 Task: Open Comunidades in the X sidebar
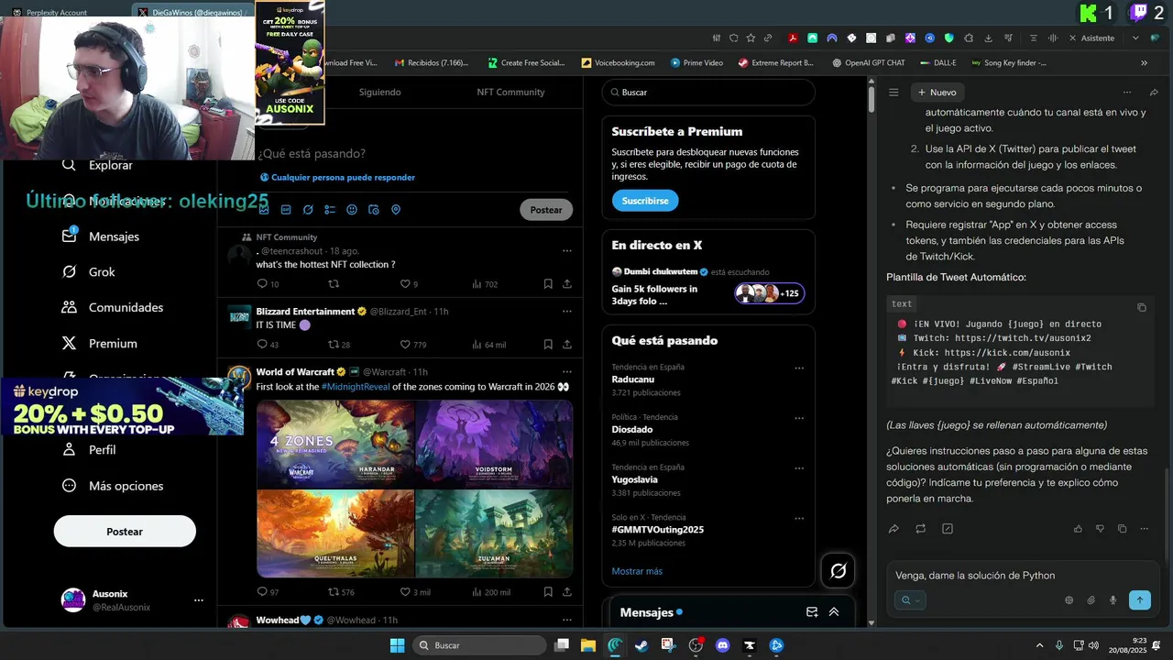pyautogui.click(x=113, y=308)
